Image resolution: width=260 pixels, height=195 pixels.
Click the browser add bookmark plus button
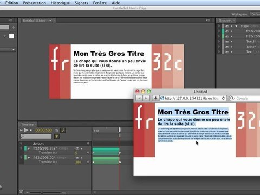coord(155,98)
